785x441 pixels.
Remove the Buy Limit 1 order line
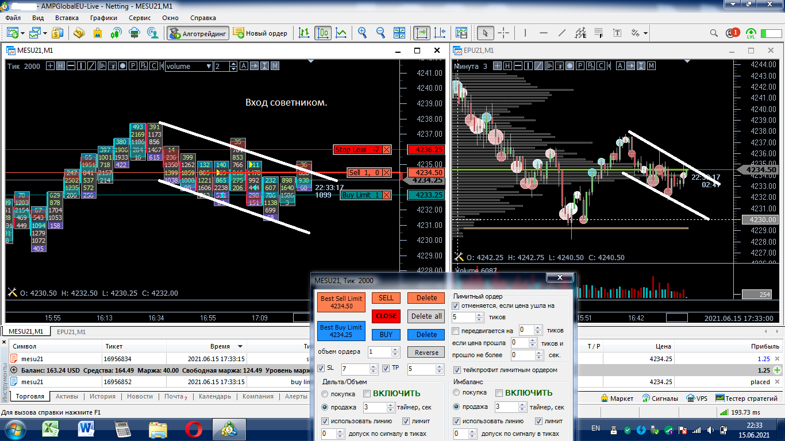click(x=386, y=195)
